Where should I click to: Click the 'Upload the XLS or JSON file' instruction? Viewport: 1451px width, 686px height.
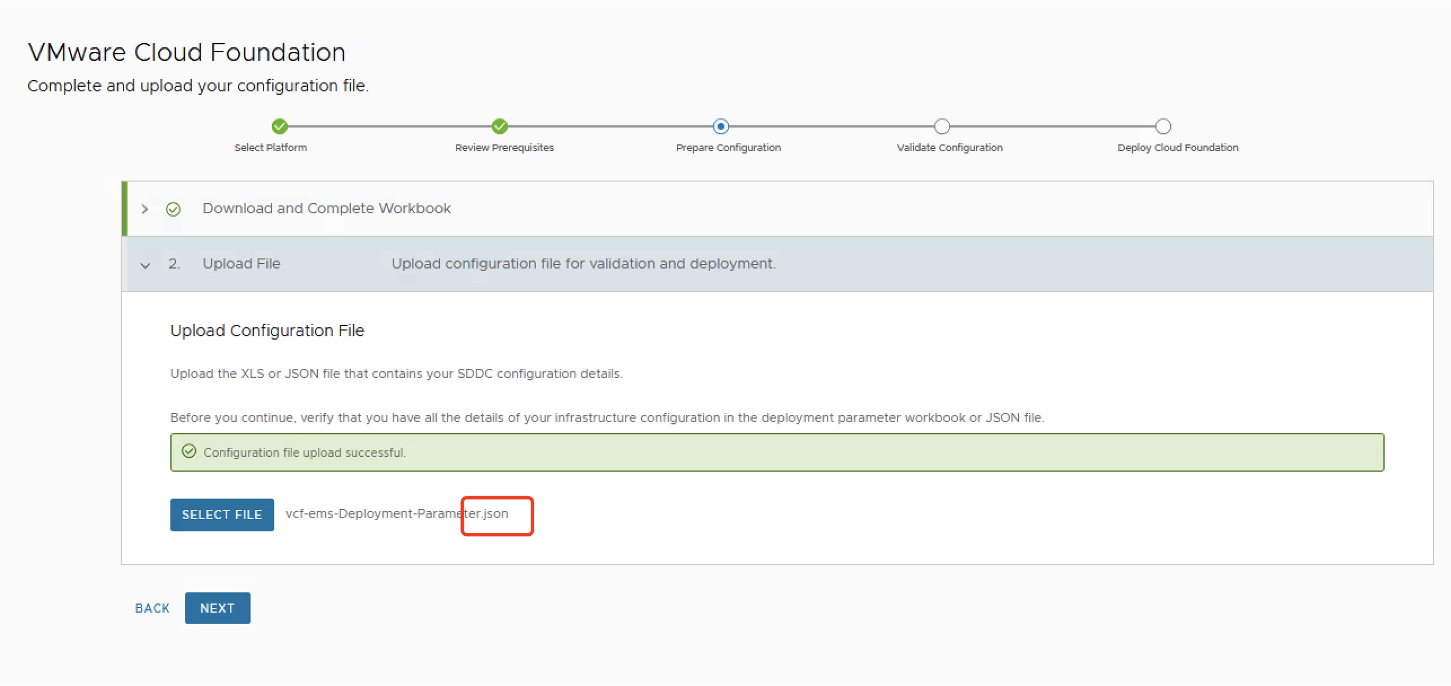396,374
